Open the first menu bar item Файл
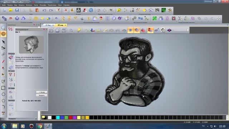Screen dimensions: 229x129 click(4, 5)
